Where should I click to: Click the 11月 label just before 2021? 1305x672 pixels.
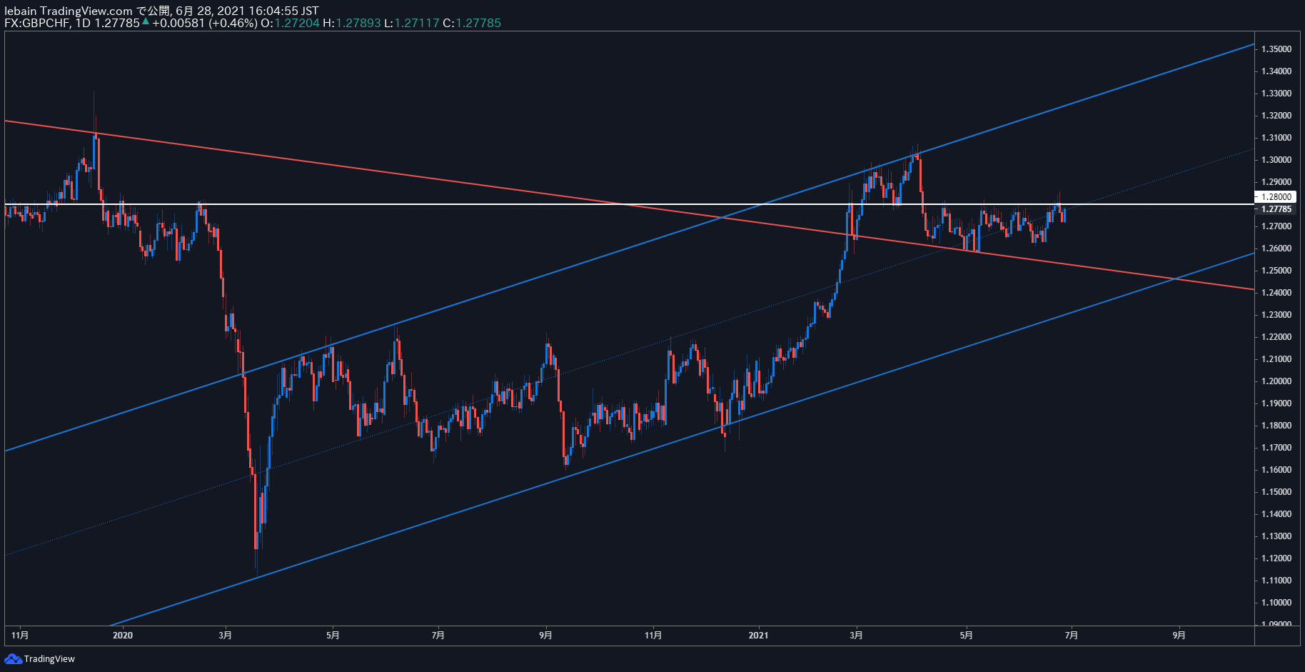(653, 635)
